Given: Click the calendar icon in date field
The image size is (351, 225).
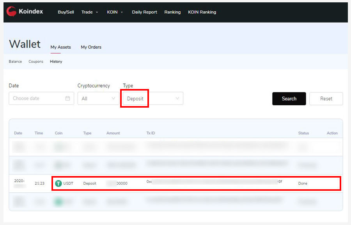Looking at the screenshot, I should 67,98.
